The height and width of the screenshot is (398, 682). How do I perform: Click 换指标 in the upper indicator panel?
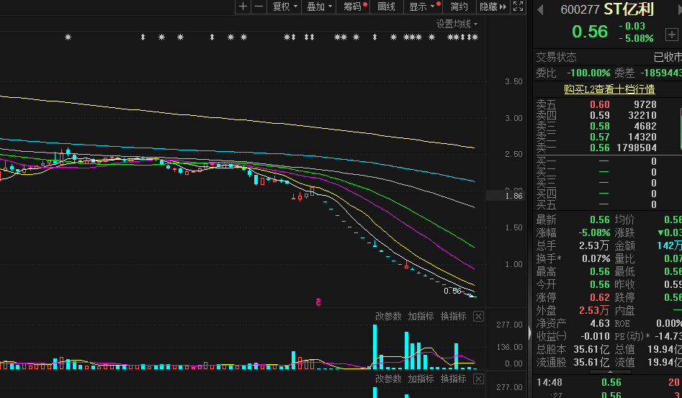coord(453,317)
